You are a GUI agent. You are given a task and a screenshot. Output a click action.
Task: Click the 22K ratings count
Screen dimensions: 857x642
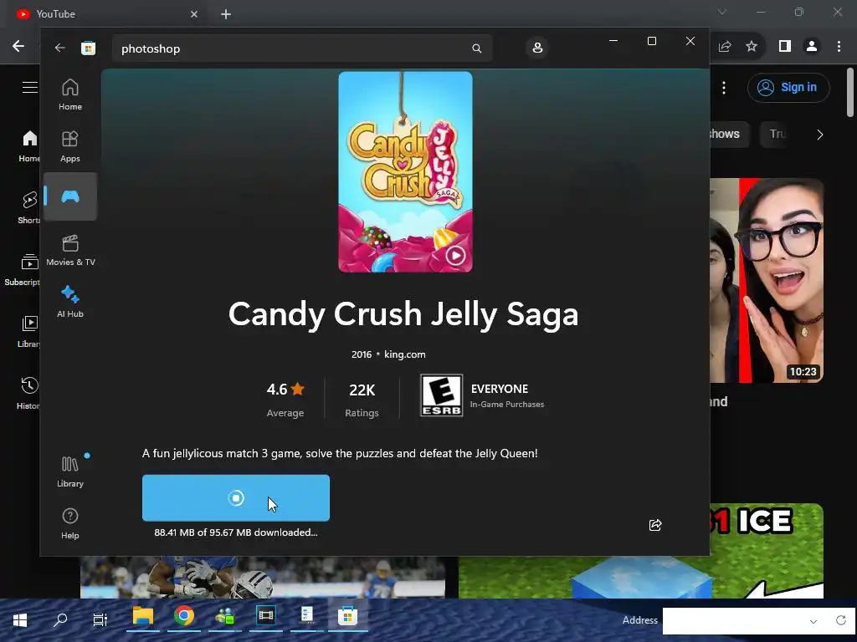[x=362, y=399]
